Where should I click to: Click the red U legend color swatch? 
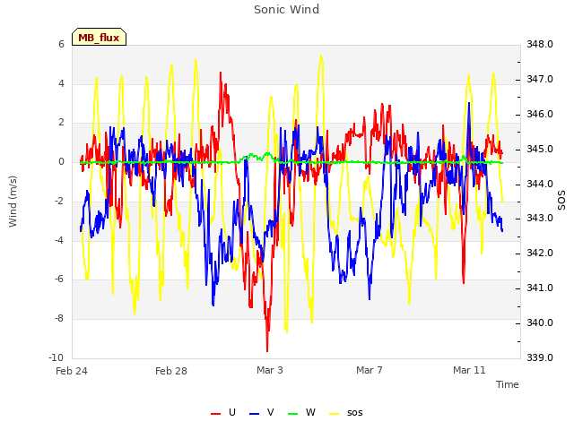click(x=215, y=414)
